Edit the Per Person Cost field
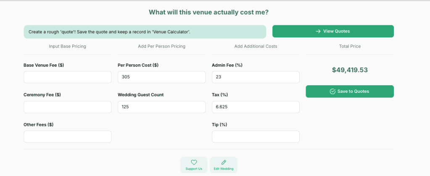Screen dimensions: 430x176 click(x=162, y=77)
